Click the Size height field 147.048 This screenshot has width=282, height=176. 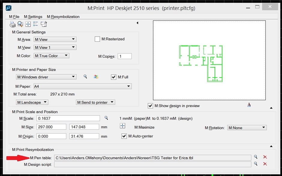(x=84, y=127)
